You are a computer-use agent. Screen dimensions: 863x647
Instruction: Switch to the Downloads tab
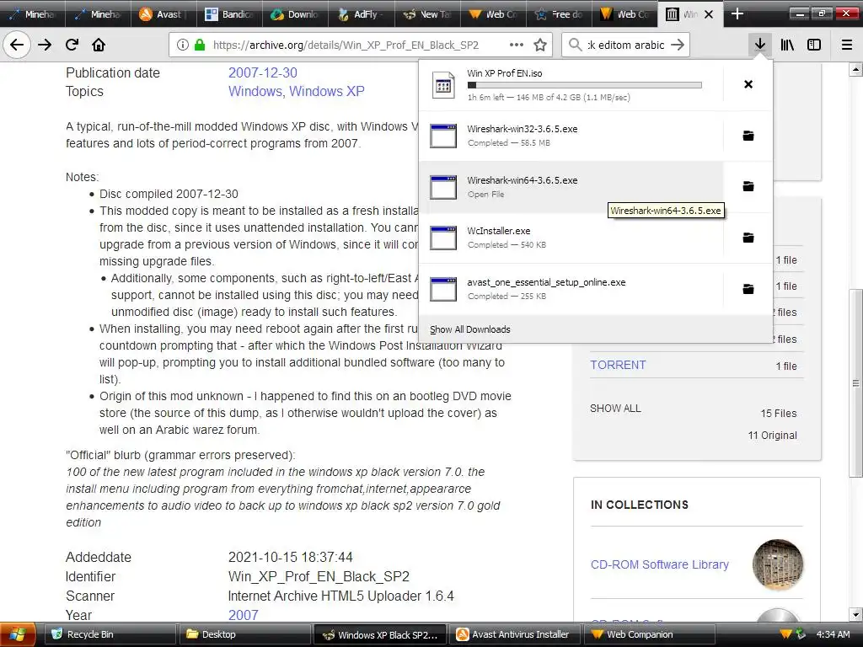(x=295, y=14)
